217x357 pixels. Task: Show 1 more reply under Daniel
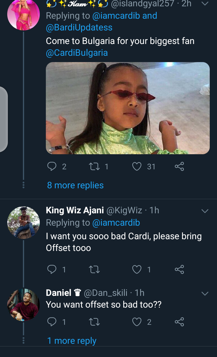coord(72,341)
